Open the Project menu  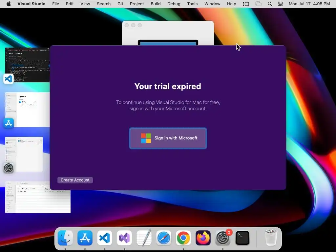(137, 4)
